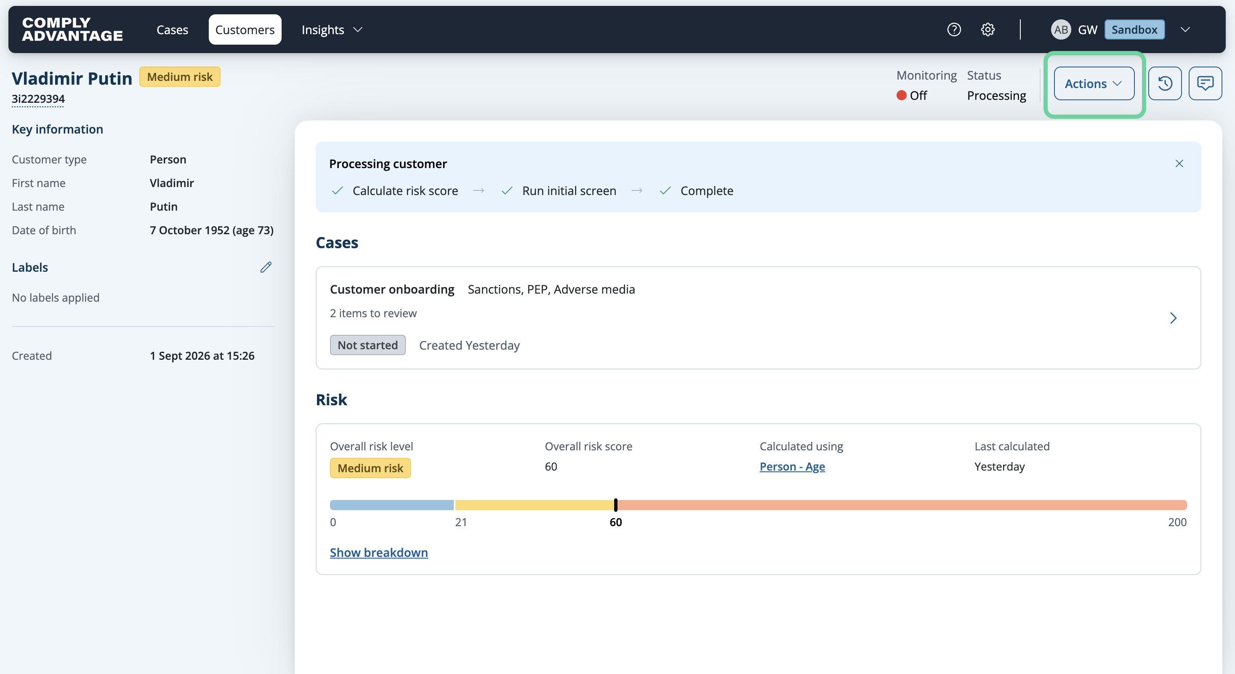Click the Vladimir Putin heading
This screenshot has width=1235, height=674.
(72, 78)
